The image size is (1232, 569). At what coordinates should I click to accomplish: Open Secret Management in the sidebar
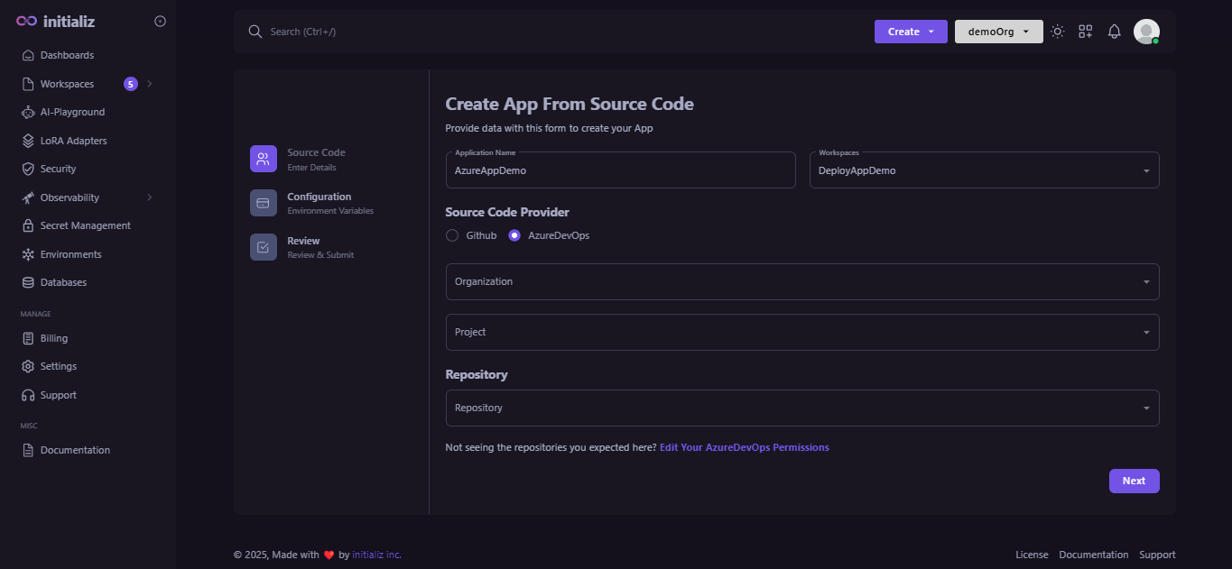(x=86, y=225)
